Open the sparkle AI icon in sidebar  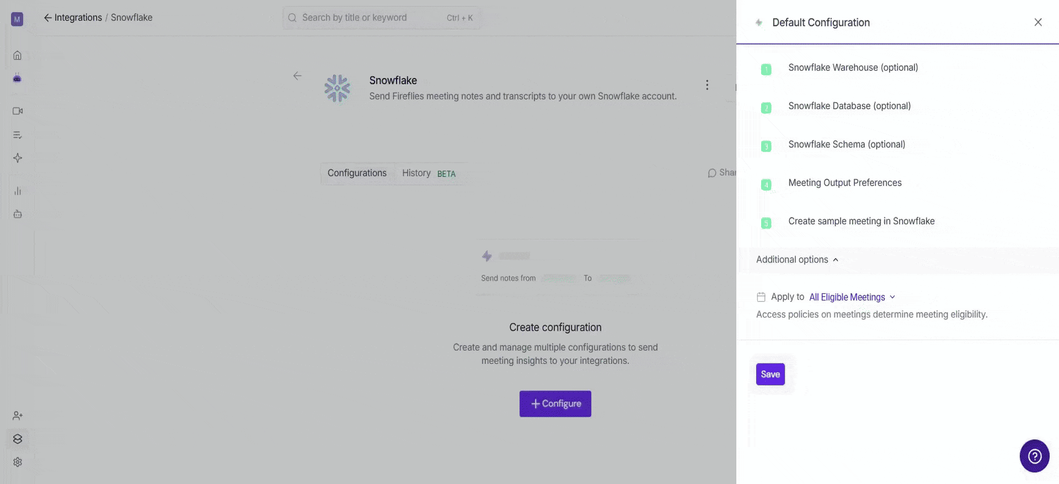tap(18, 158)
